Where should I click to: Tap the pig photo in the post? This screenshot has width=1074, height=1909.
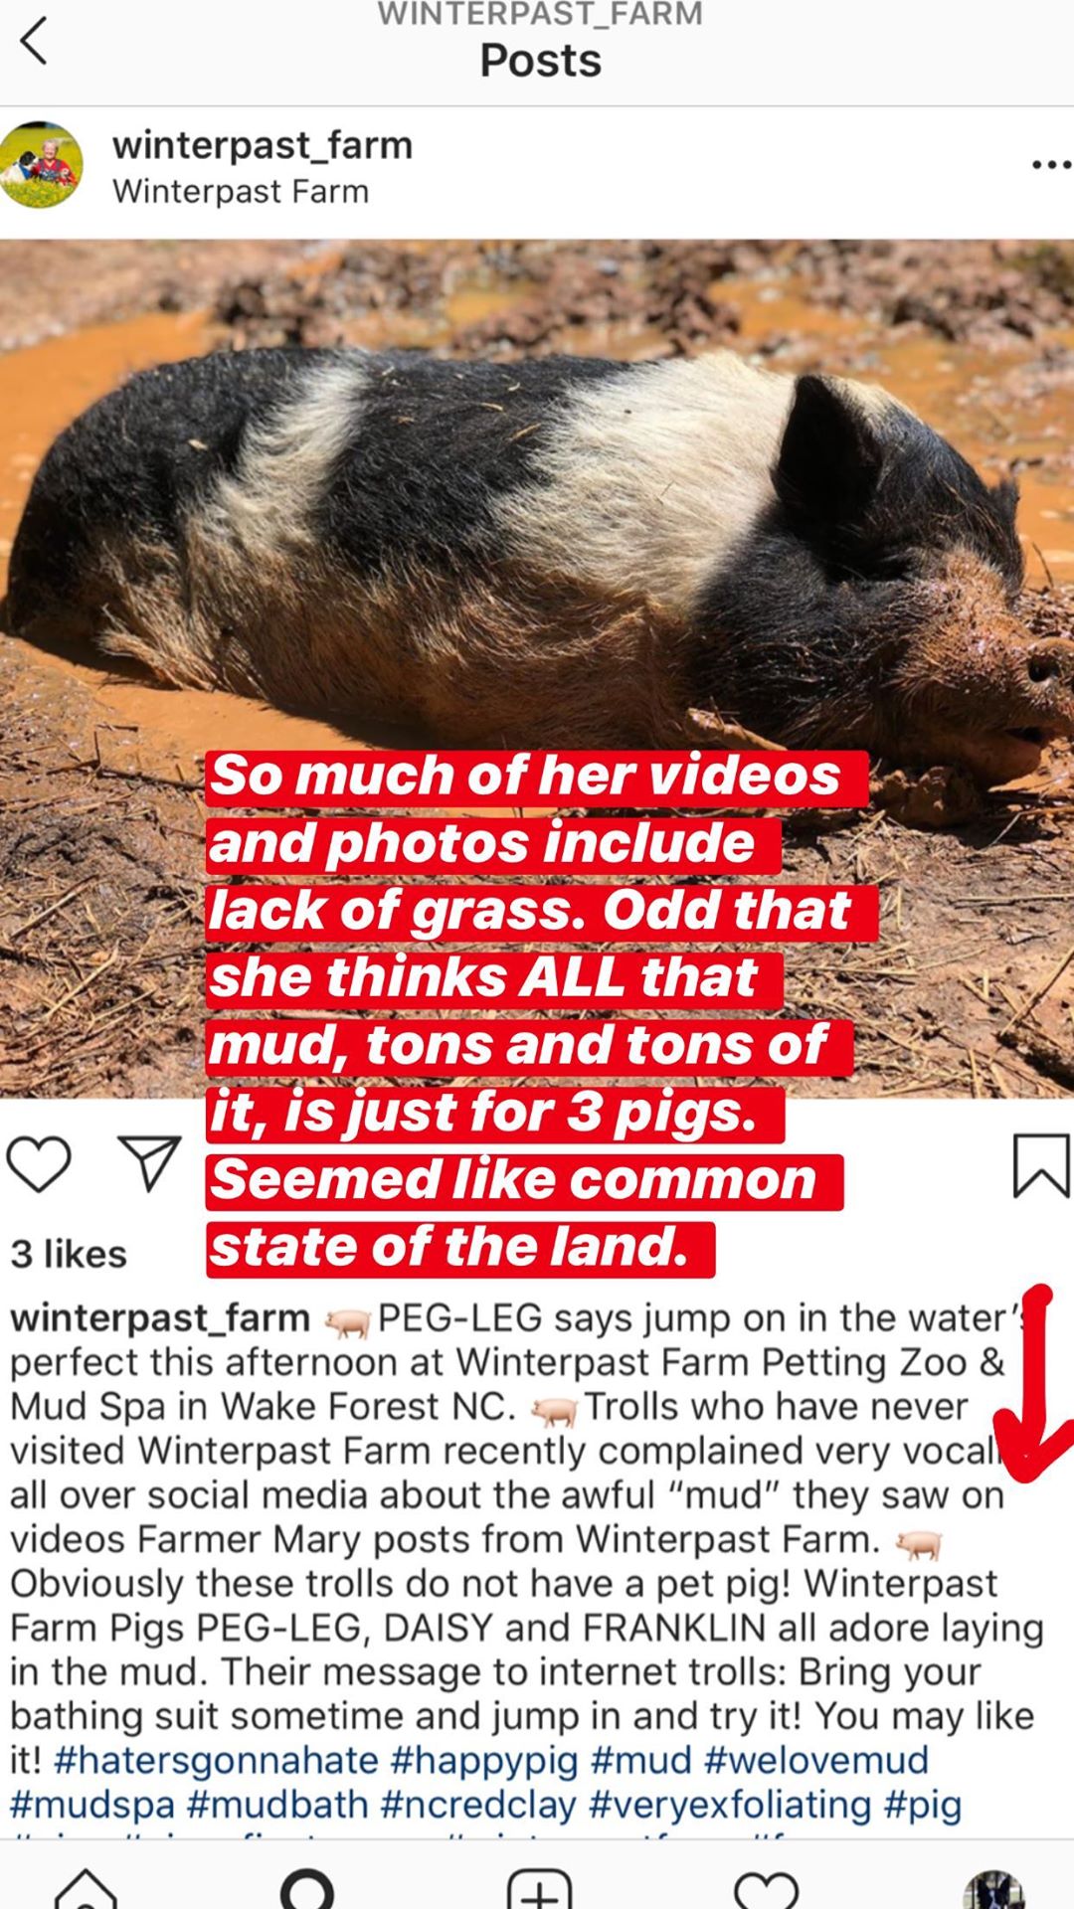(537, 668)
